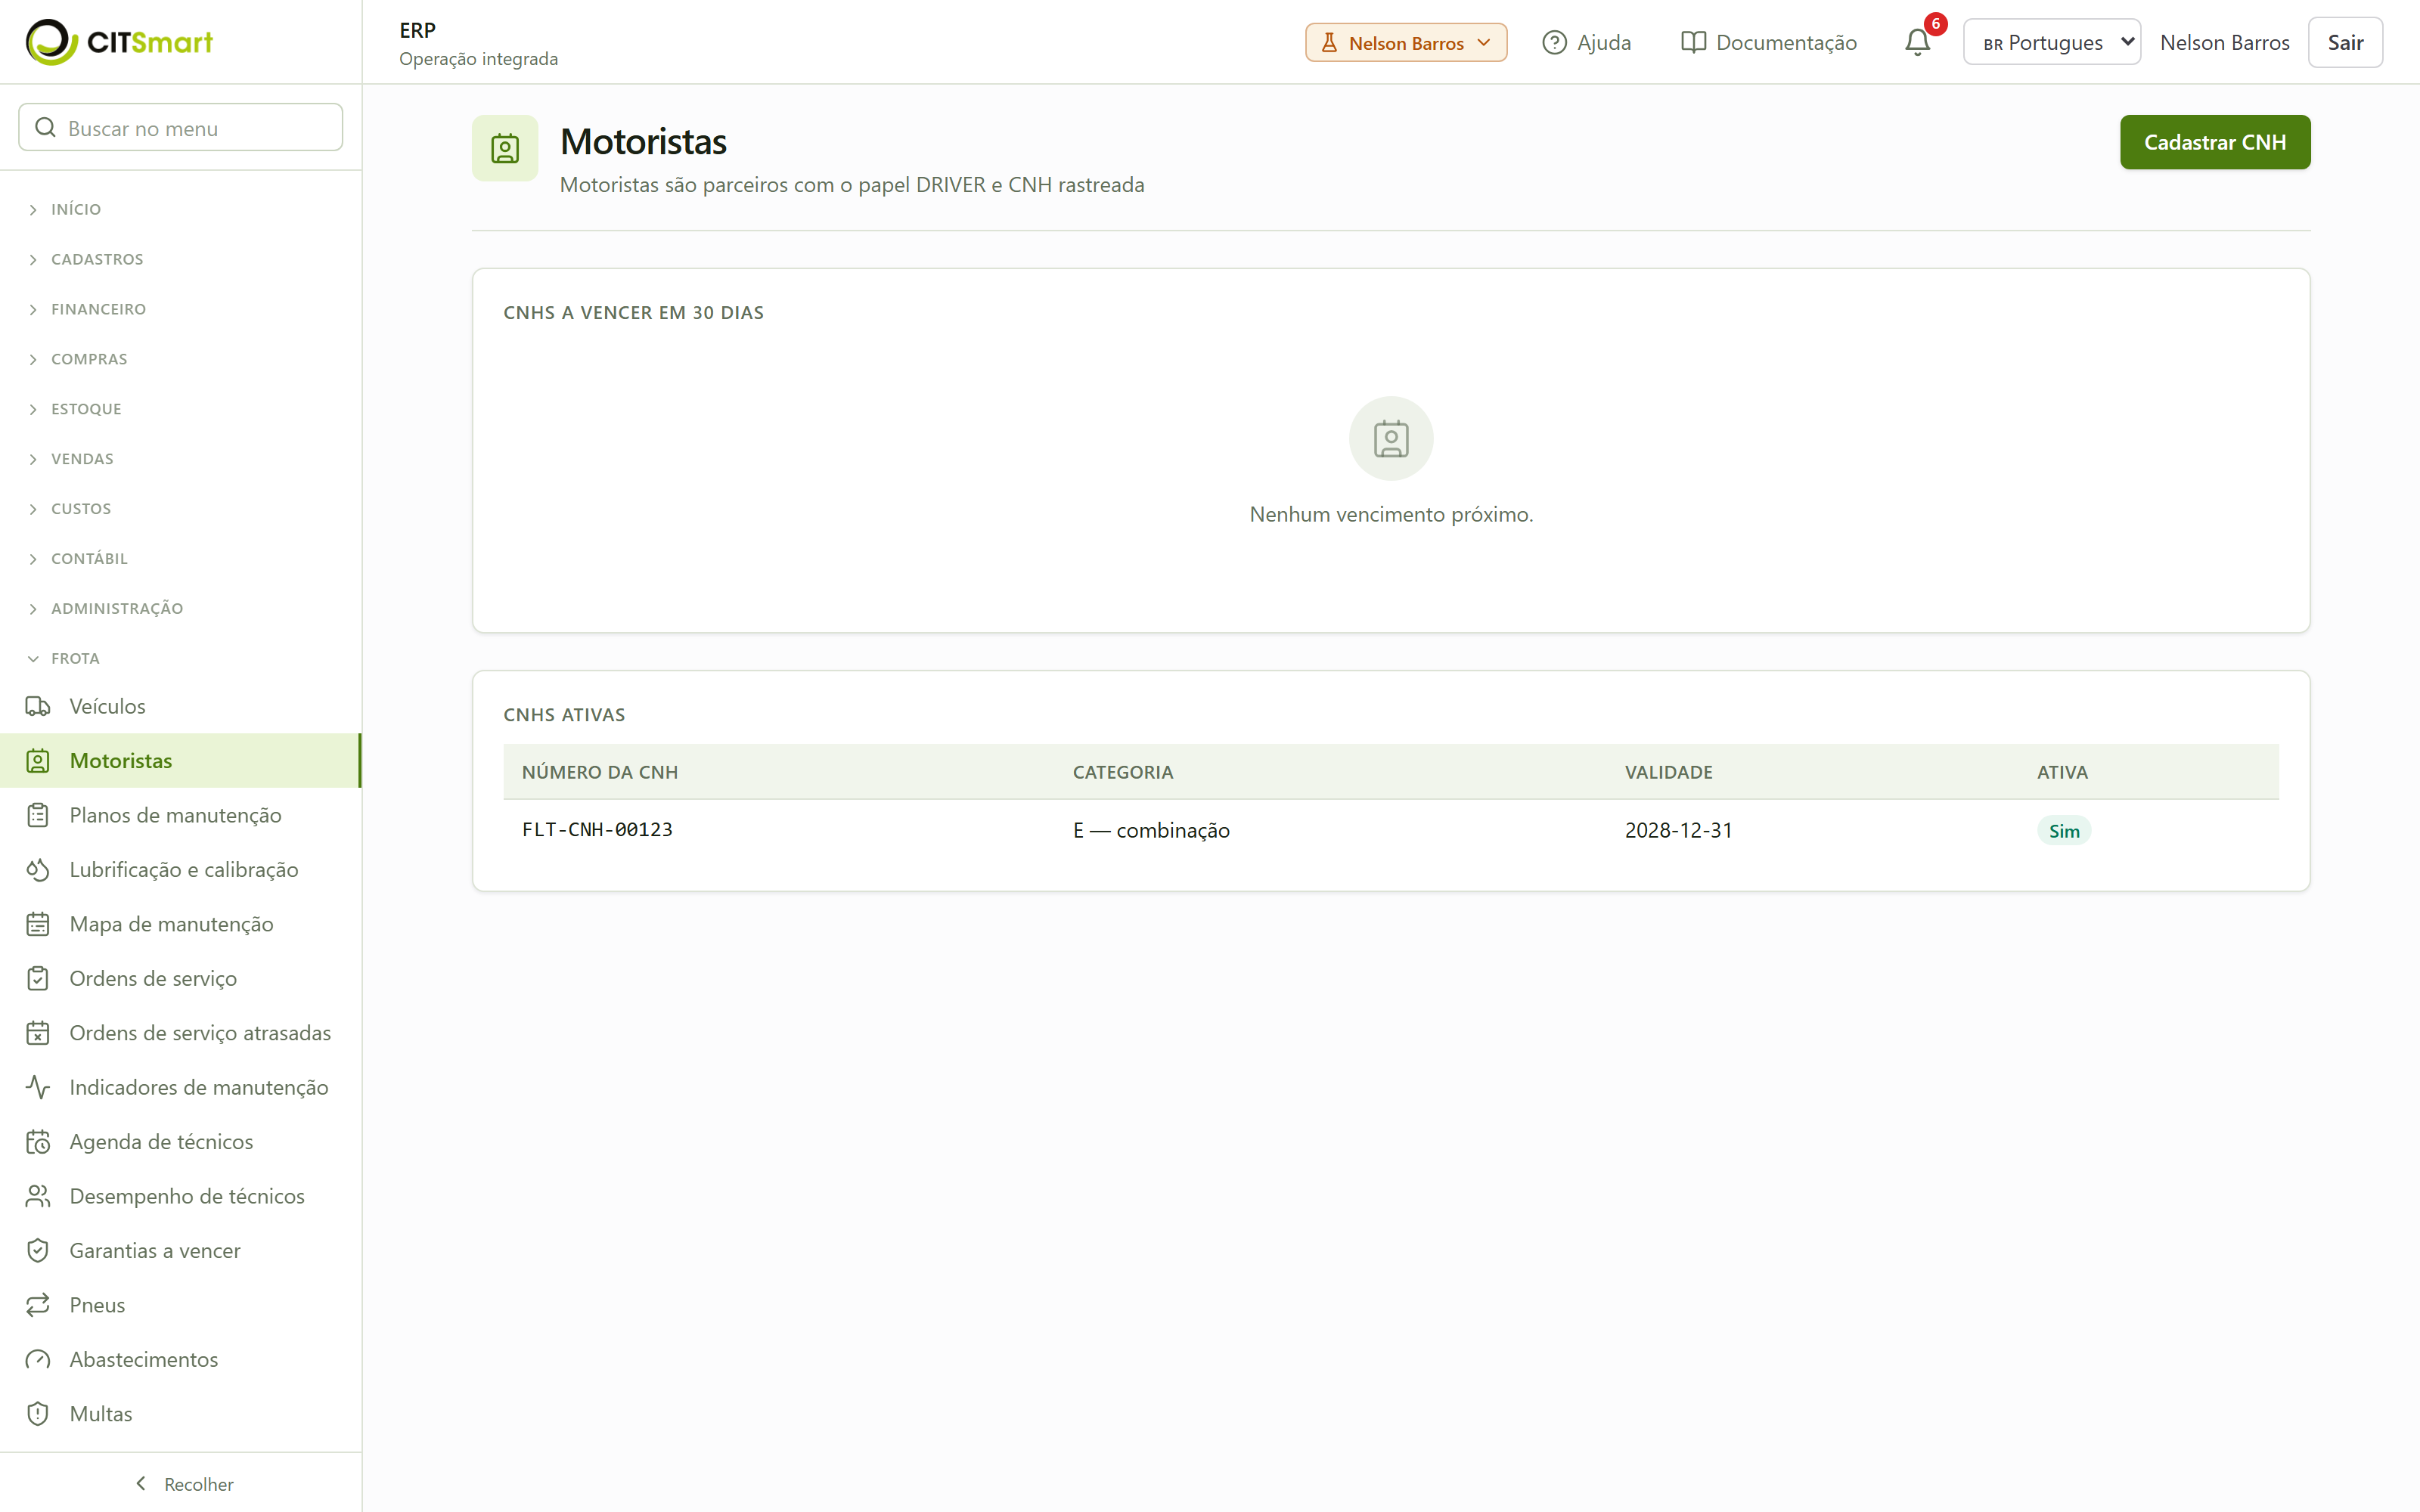This screenshot has width=2420, height=1512.
Task: Click the Sair button
Action: click(x=2344, y=42)
